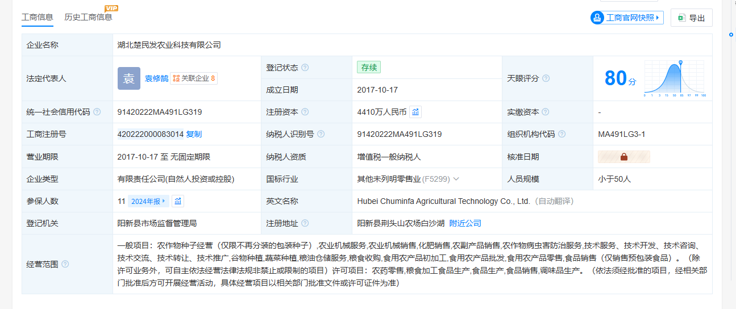The height and width of the screenshot is (309, 736).
Task: Expand the 国标行业 F5299 chevron
Action: (456, 179)
